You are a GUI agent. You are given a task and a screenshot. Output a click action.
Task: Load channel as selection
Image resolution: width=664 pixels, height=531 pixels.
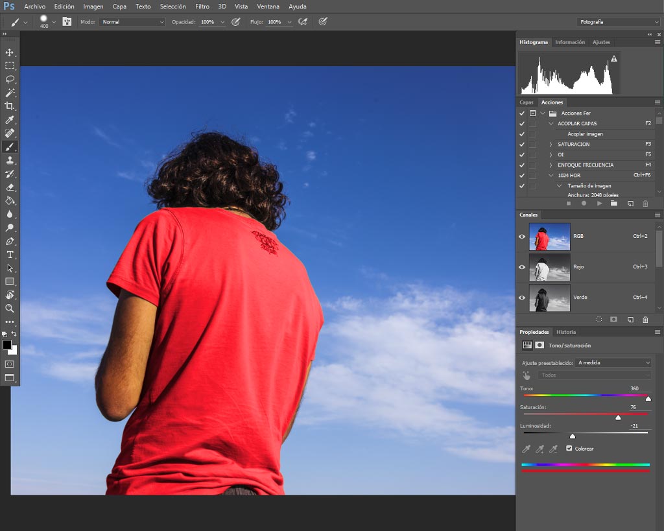[x=599, y=320]
